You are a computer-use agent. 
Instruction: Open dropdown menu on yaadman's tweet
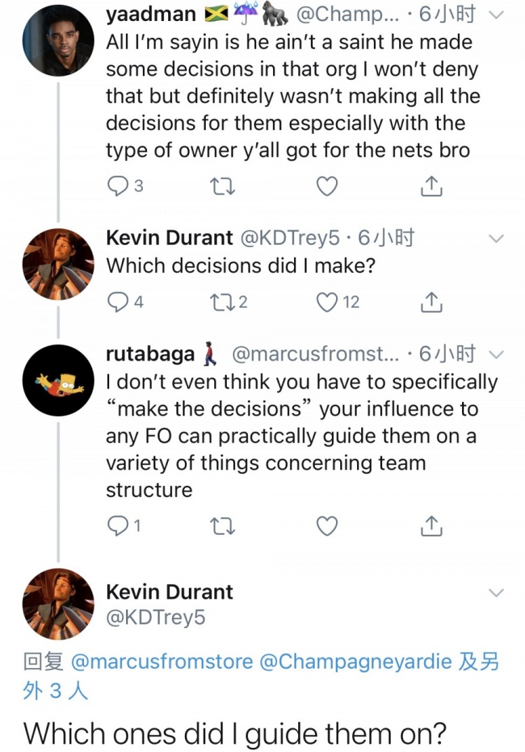pos(496,15)
